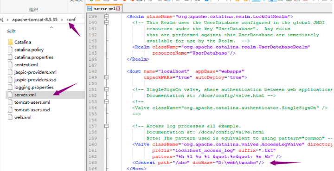Close the server.xml editor tab
The image size is (334, 171).
pyautogui.click(x=118, y=8)
